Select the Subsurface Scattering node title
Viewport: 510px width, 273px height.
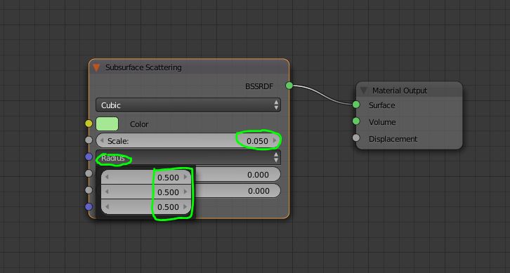[143, 67]
